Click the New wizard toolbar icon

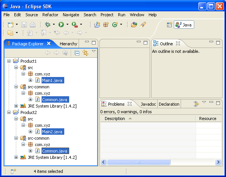click(x=11, y=25)
